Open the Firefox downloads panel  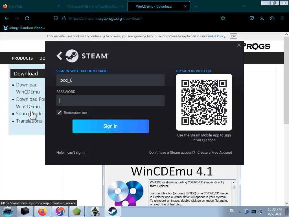(x=262, y=18)
